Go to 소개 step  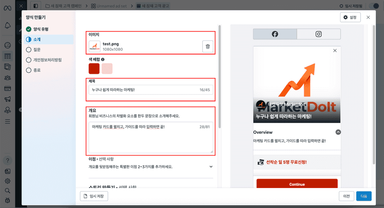[49, 39]
